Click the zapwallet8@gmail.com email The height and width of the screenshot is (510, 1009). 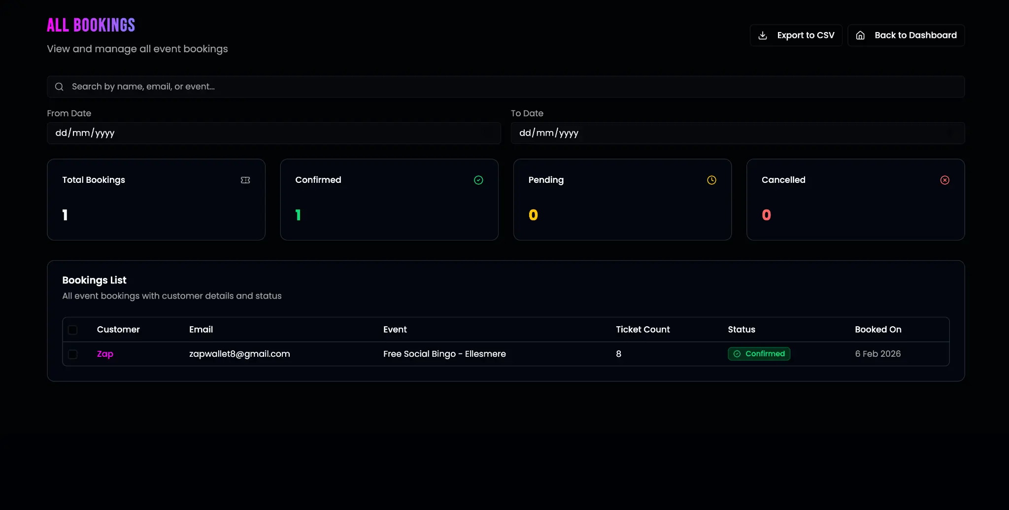point(240,354)
